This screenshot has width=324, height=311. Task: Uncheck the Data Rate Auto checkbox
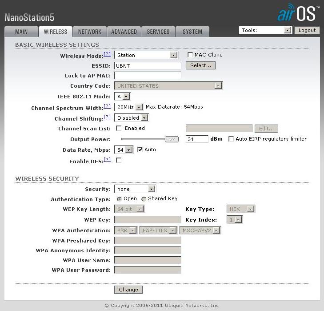click(140, 149)
